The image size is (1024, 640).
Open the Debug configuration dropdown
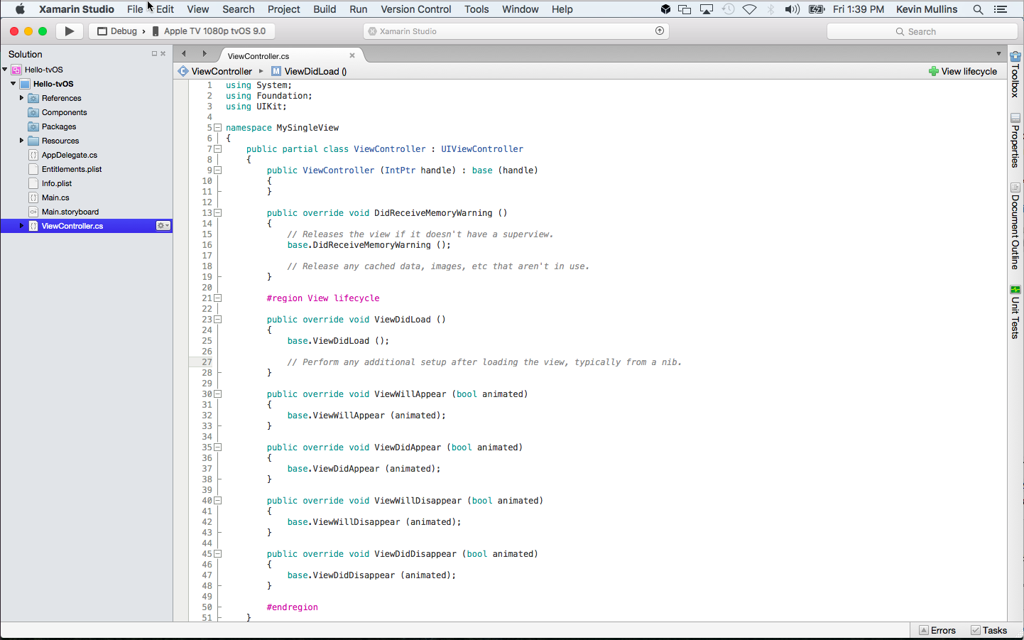click(123, 31)
